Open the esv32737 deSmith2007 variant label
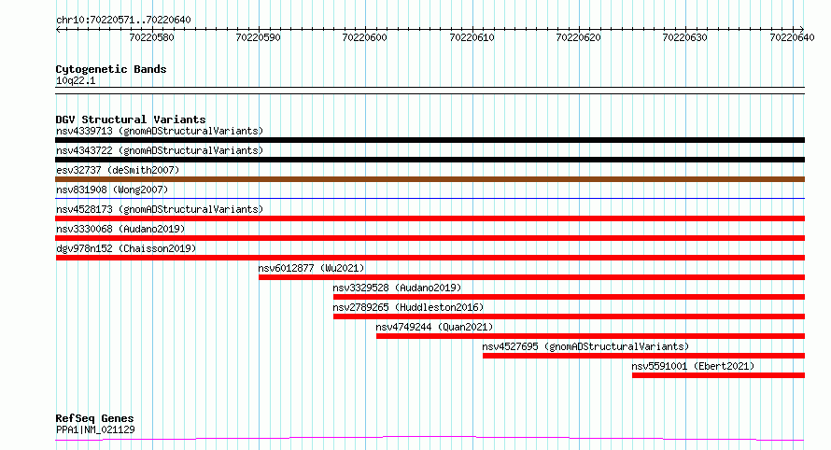Screen dimensions: 831x450 118,170
